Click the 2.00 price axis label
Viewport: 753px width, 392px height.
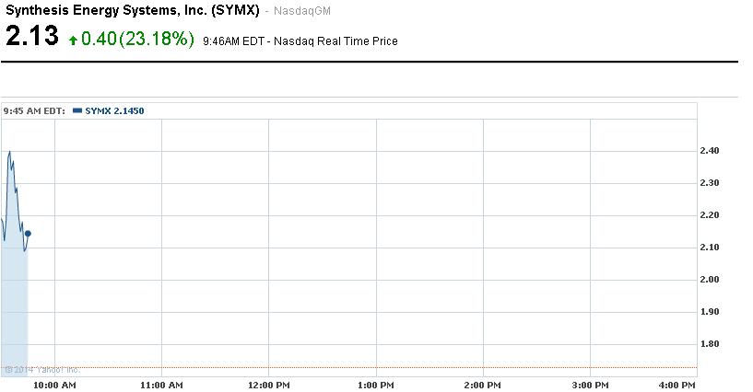click(710, 280)
